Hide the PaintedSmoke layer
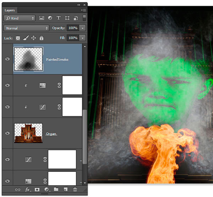This screenshot has width=213, height=197. [x=7, y=59]
